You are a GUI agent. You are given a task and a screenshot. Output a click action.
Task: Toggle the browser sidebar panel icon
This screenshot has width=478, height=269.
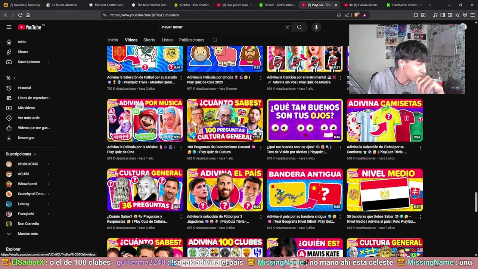pyautogui.click(x=443, y=15)
